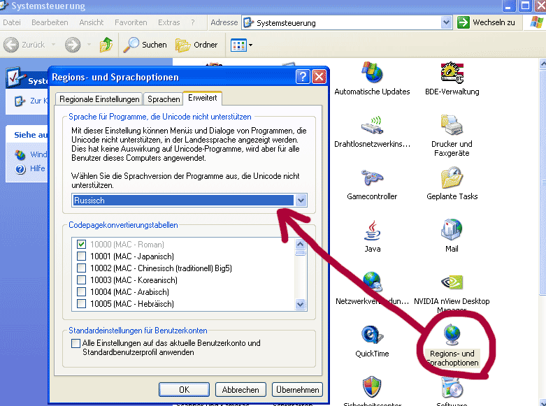The height and width of the screenshot is (406, 546).
Task: Open Automatische Updates icon
Action: pyautogui.click(x=372, y=73)
